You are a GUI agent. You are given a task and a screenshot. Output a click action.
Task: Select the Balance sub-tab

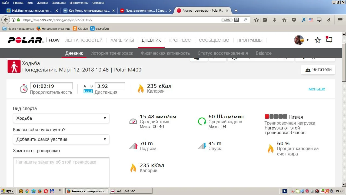click(264, 53)
